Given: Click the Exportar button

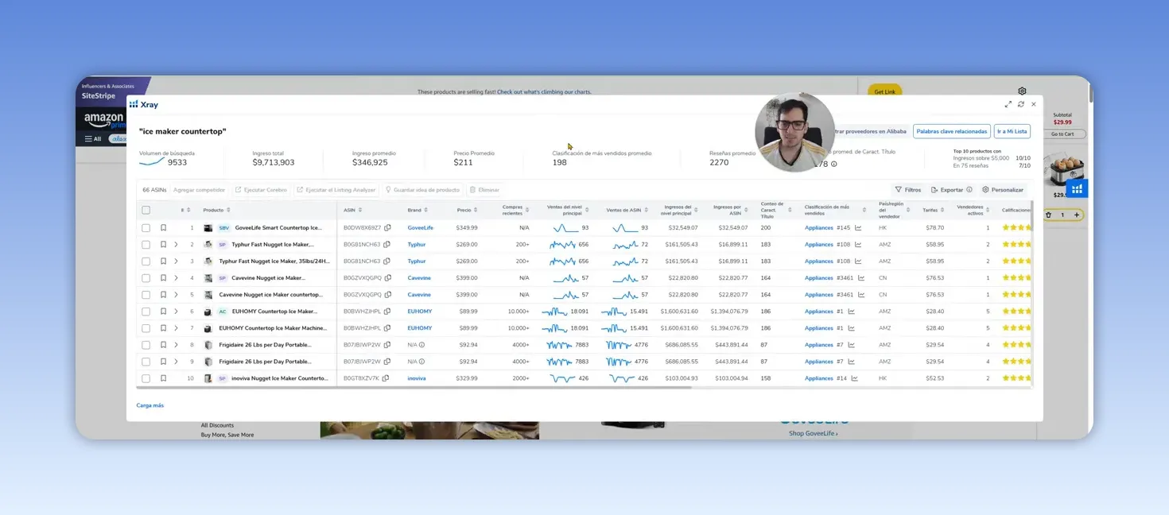Looking at the screenshot, I should click(x=947, y=190).
